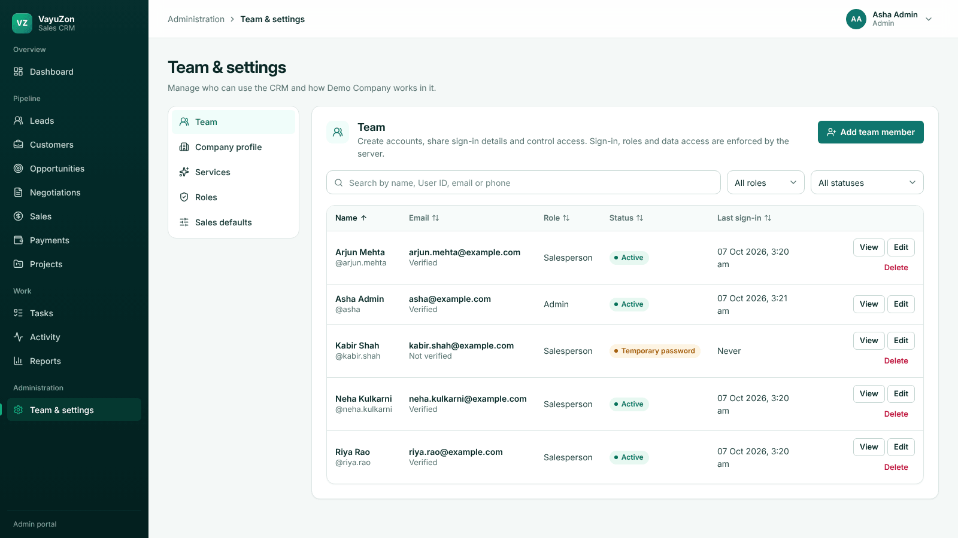The width and height of the screenshot is (958, 538).
Task: Click the Roles shield icon
Action: pos(184,197)
